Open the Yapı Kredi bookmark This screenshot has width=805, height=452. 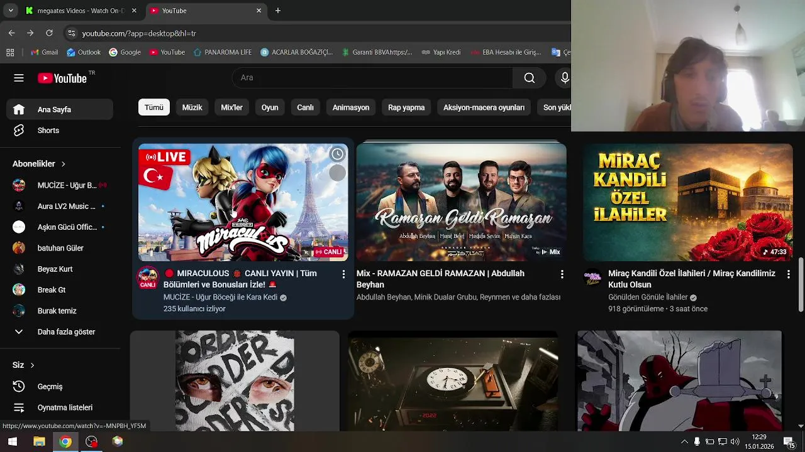441,52
